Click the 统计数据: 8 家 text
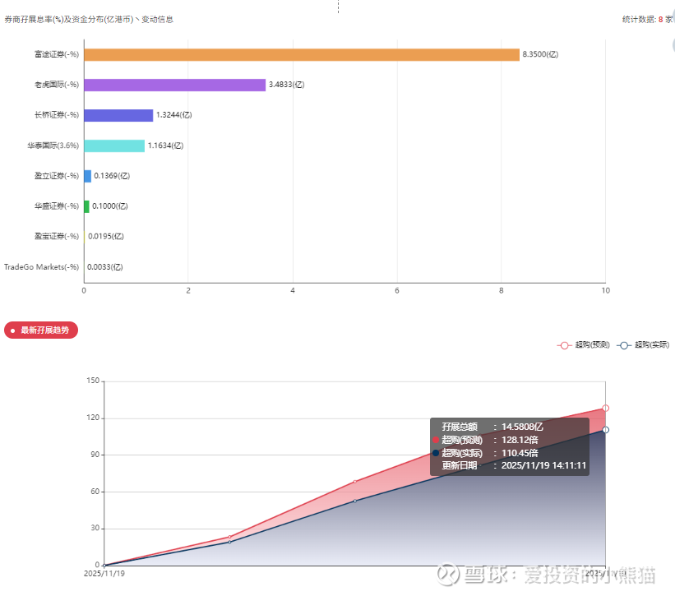 (x=647, y=20)
